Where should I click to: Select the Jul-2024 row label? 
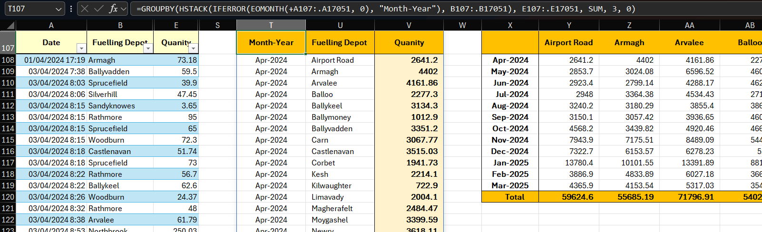tap(510, 94)
